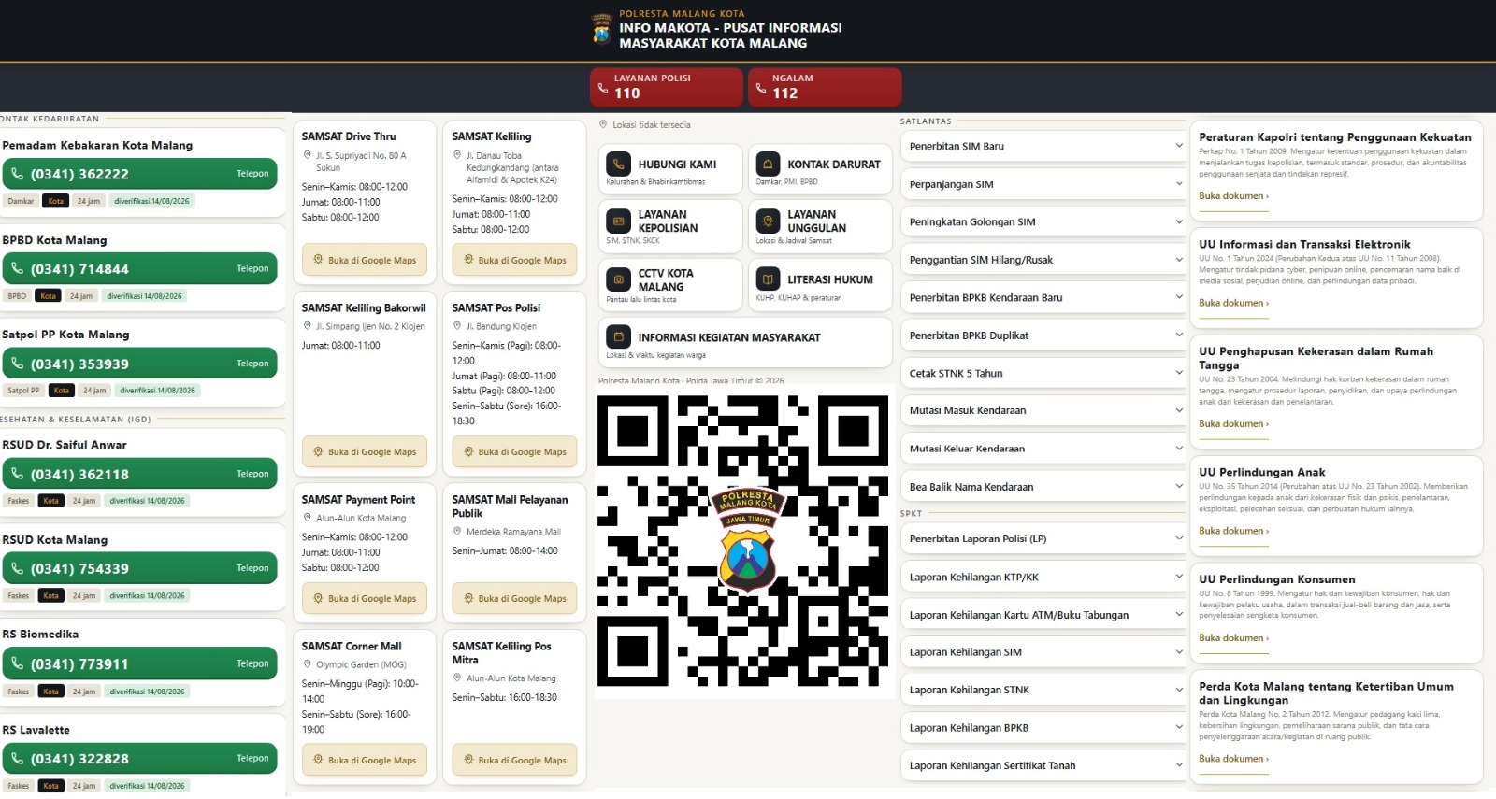The width and height of the screenshot is (1496, 799).
Task: Click map pin icon beside Merdeka Ramayana Mall
Action: pos(457,531)
